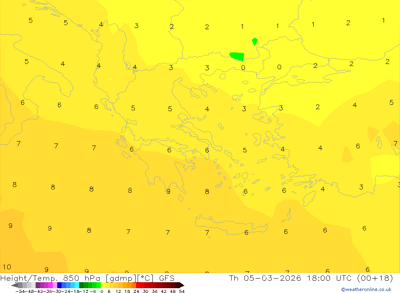The height and width of the screenshot is (293, 400).
Task: Click the [gdmp][°C] units label
Action: pos(130,278)
